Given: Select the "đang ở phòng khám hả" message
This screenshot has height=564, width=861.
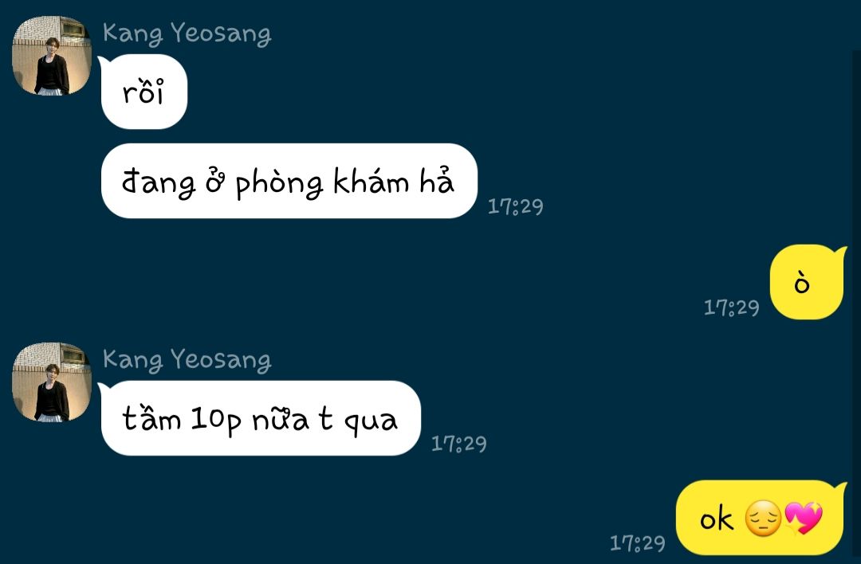Looking at the screenshot, I should click(289, 181).
